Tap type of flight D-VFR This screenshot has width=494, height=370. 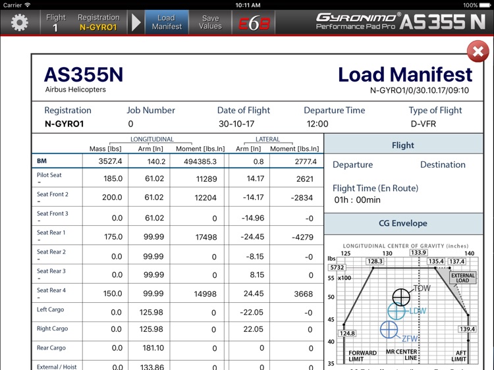click(x=423, y=124)
